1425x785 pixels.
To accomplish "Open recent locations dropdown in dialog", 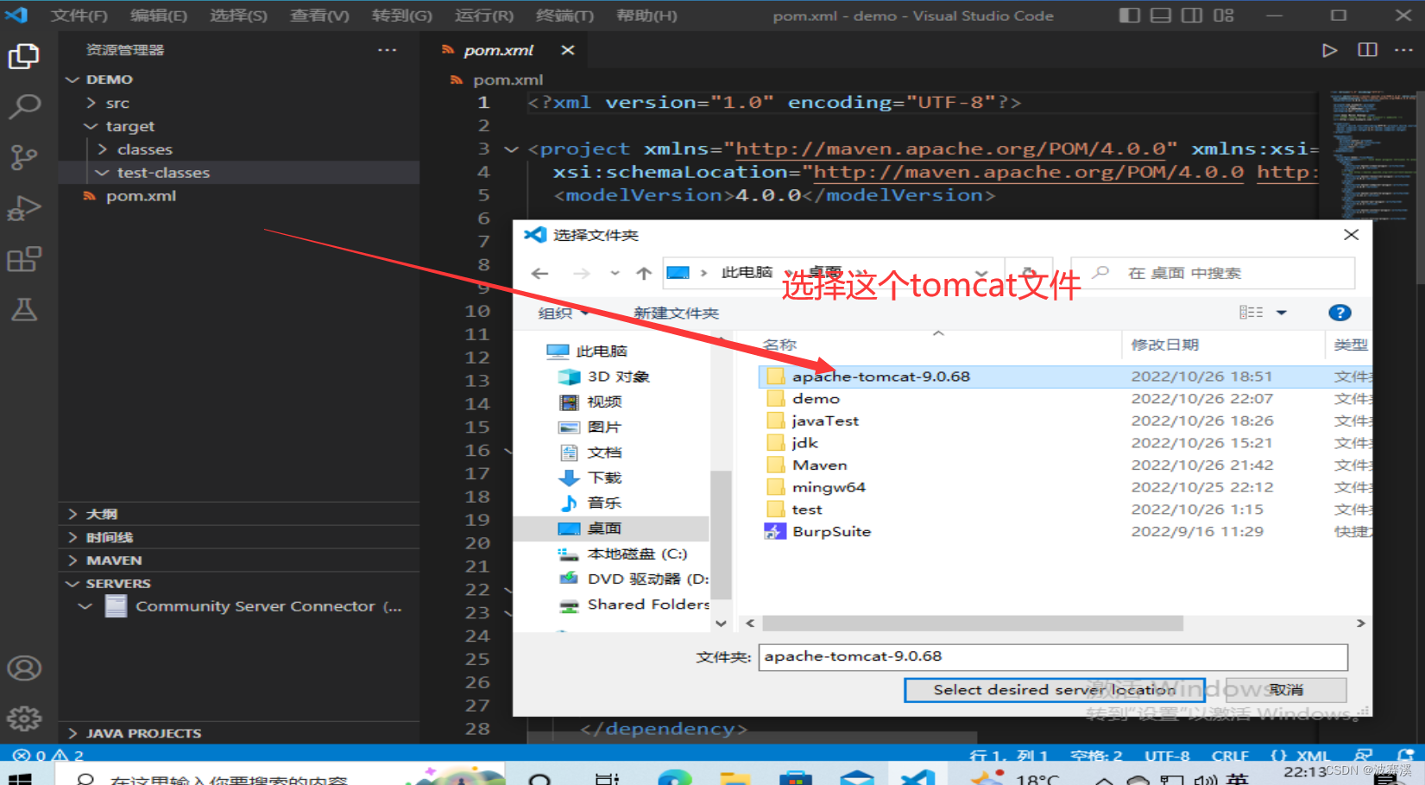I will (x=615, y=274).
